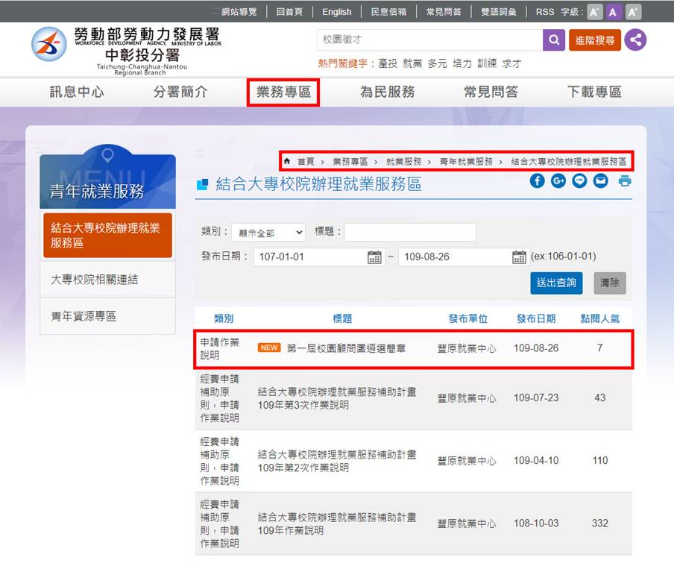The height and width of the screenshot is (572, 674).
Task: Share via the LINE icon
Action: click(579, 180)
